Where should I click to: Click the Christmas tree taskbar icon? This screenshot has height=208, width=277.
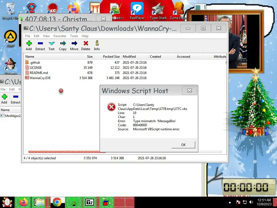[x=74, y=202]
